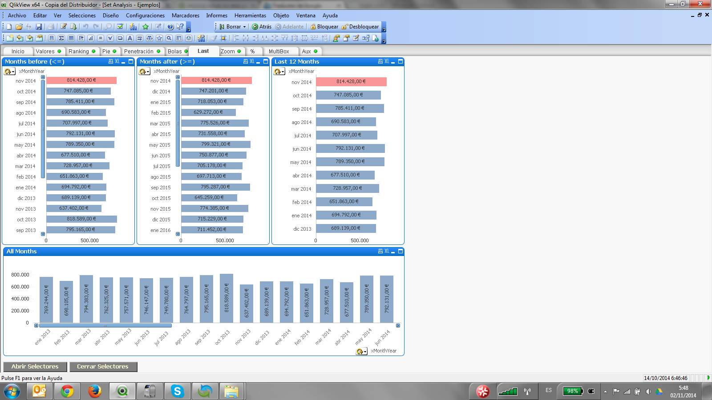712x400 pixels.
Task: Select the mar 2013 bar in All Months
Action: pos(86,299)
